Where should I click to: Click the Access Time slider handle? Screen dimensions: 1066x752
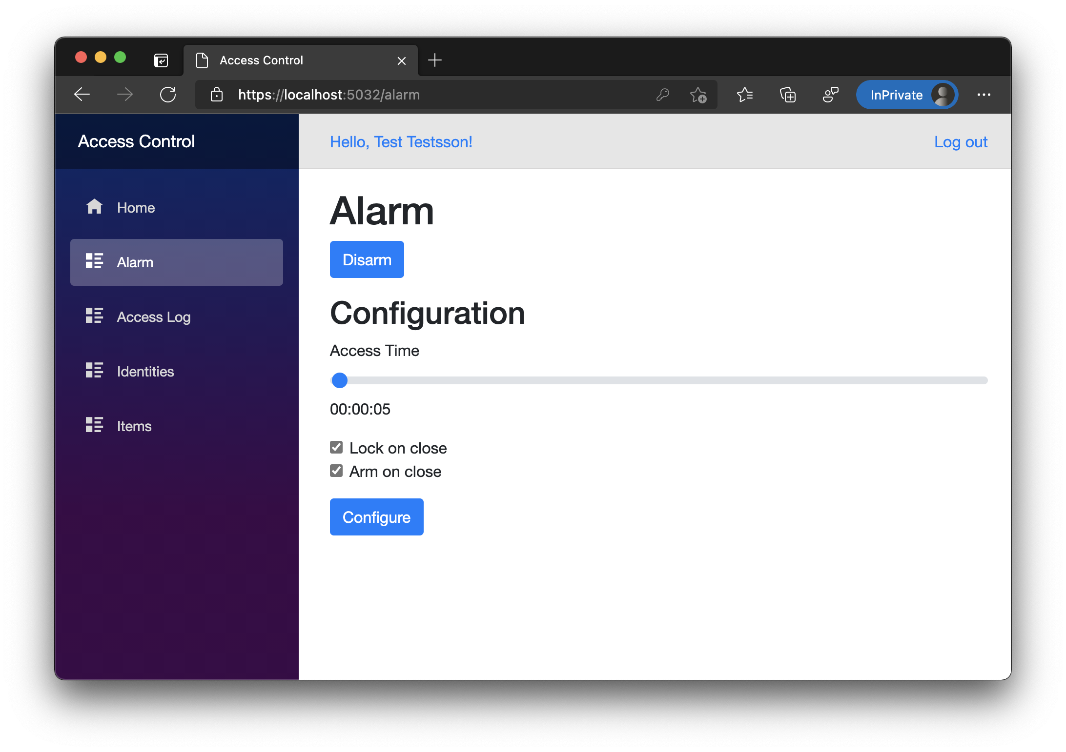[x=339, y=380]
